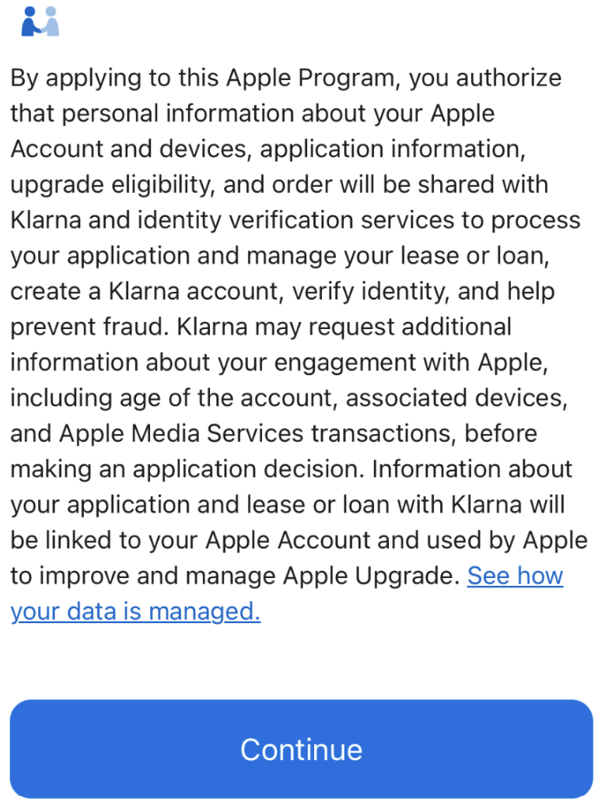Click the dark blue person figure in icon
This screenshot has width=598, height=799.
click(x=30, y=22)
